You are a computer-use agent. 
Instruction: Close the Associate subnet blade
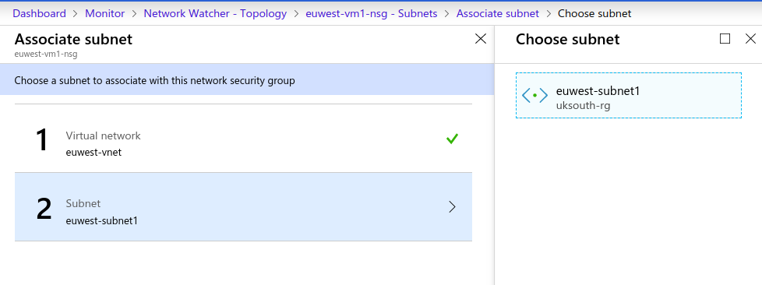481,39
